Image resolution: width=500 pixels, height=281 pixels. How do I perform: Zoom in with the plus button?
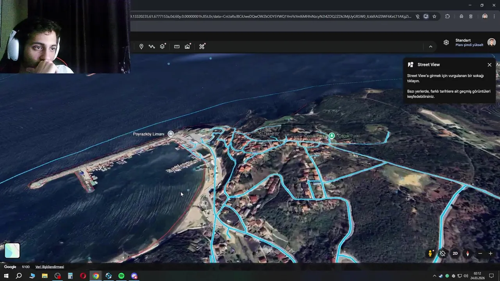[x=491, y=253]
